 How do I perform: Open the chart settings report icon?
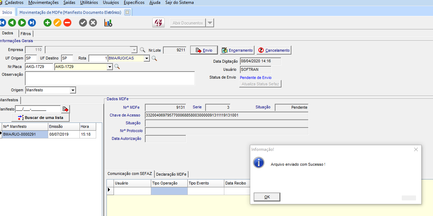coord(108,23)
